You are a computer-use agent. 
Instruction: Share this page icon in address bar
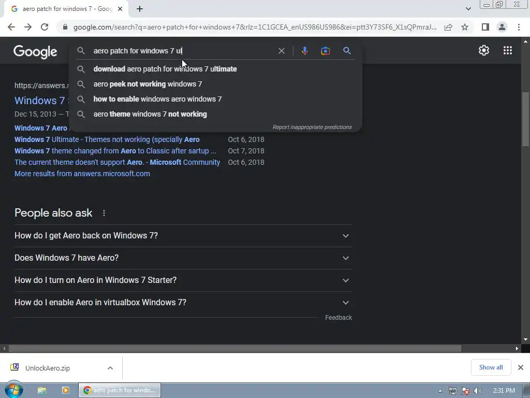[x=448, y=27]
